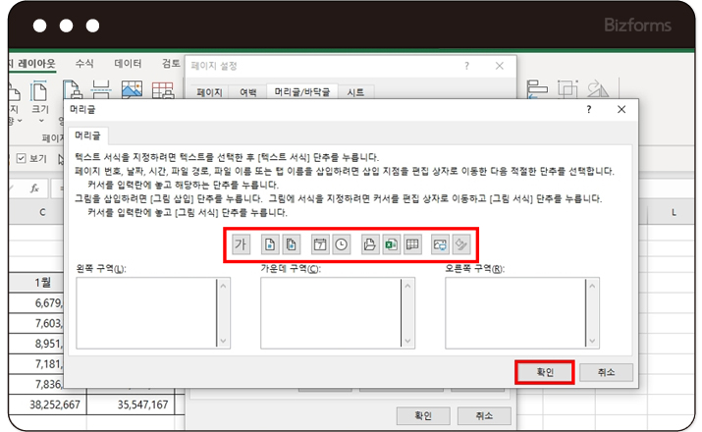The height and width of the screenshot is (432, 702).
Task: Insert Page Number into the header
Action: [270, 244]
